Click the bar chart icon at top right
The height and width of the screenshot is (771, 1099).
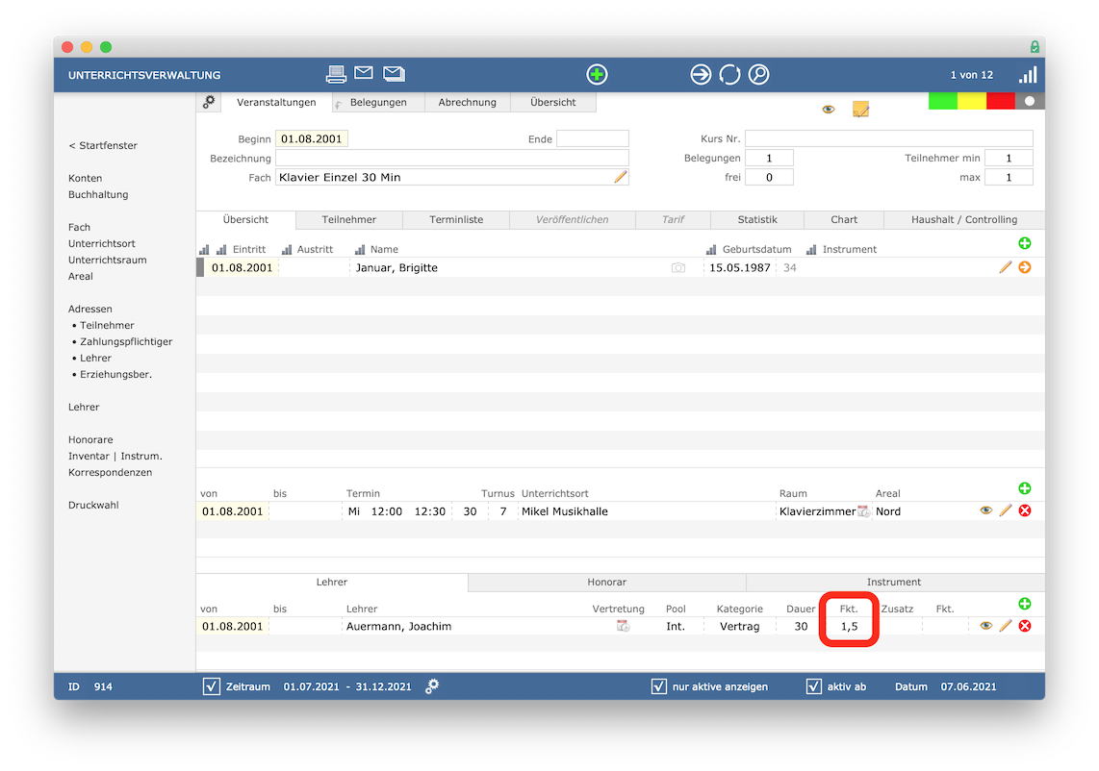pyautogui.click(x=1028, y=75)
